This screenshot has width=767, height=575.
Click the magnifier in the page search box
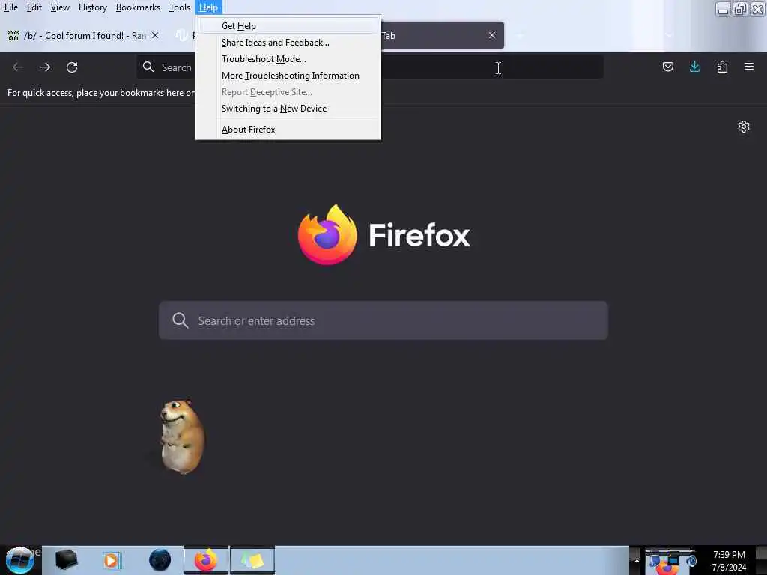(180, 320)
